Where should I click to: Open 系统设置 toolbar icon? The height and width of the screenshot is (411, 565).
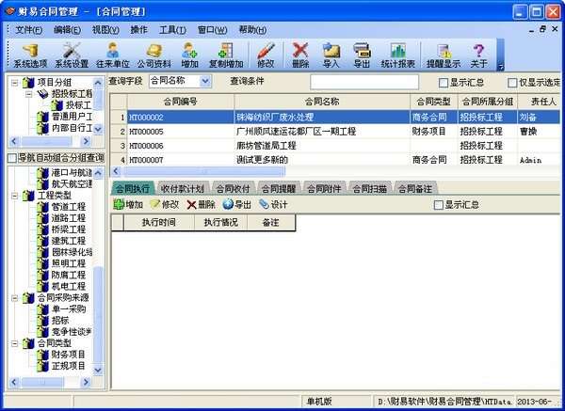click(72, 55)
